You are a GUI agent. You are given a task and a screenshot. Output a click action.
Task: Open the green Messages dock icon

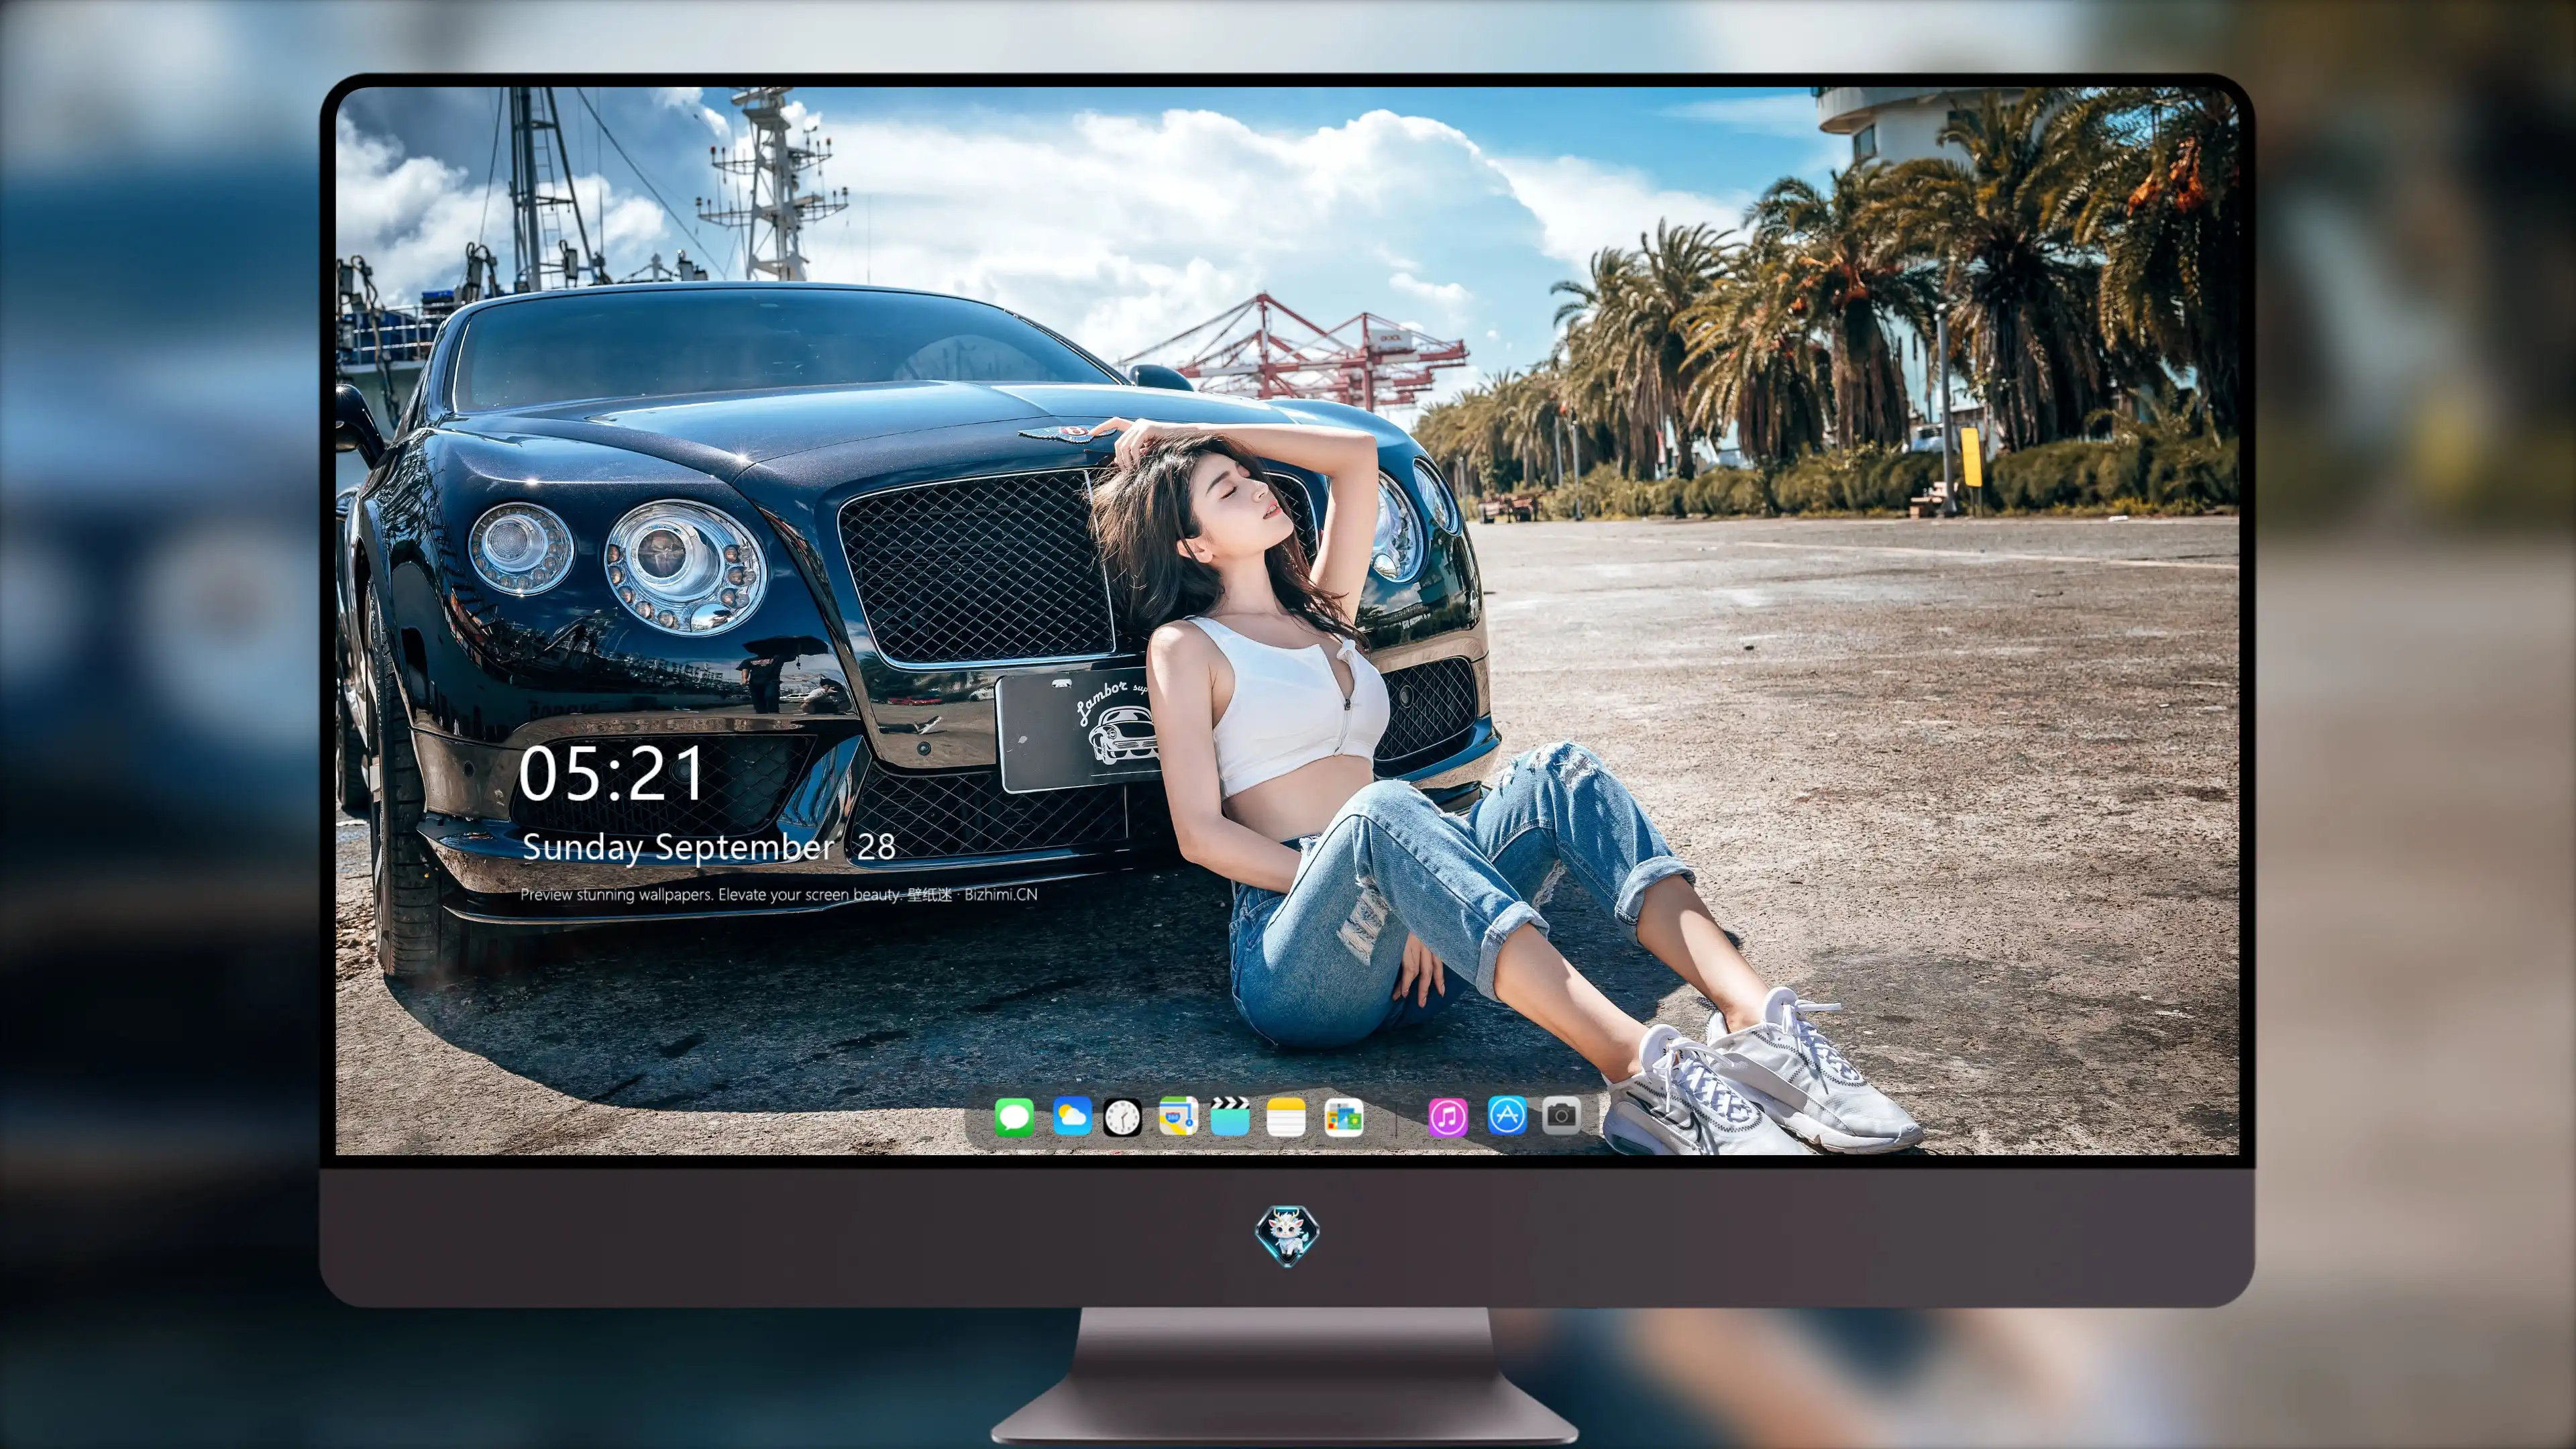[x=1014, y=1117]
